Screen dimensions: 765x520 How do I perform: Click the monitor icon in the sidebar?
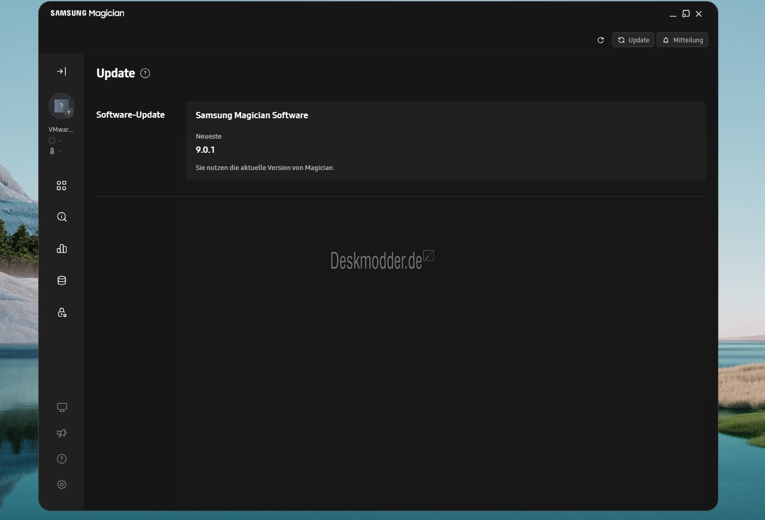tap(62, 408)
